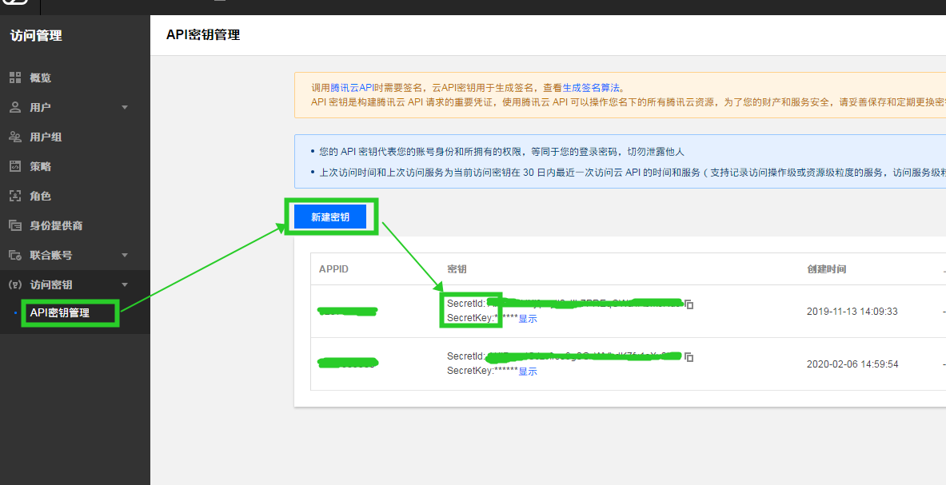Click the 联合账号 icon
The image size is (946, 485).
pos(15,255)
